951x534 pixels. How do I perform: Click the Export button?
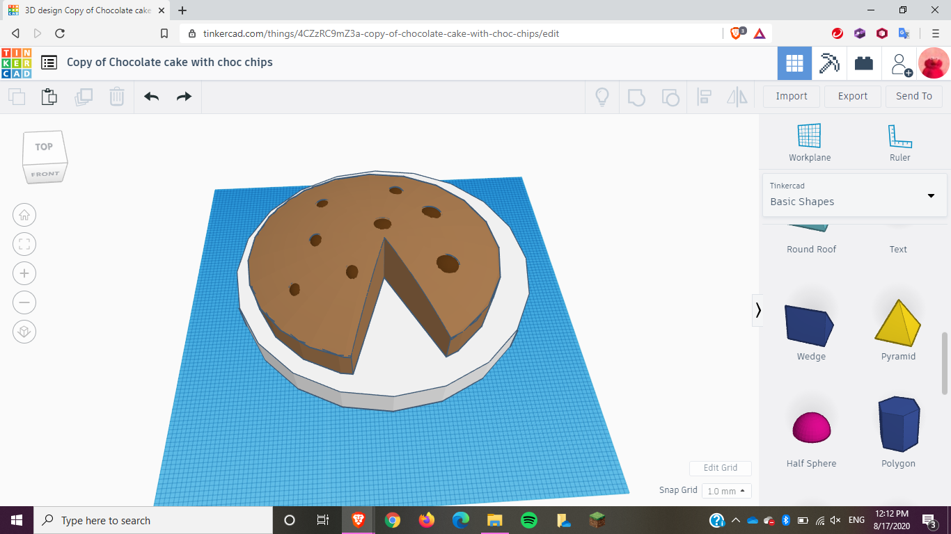coord(852,96)
